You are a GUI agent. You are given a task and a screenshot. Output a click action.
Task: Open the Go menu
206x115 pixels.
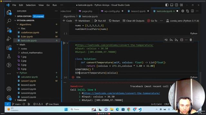click(48, 5)
